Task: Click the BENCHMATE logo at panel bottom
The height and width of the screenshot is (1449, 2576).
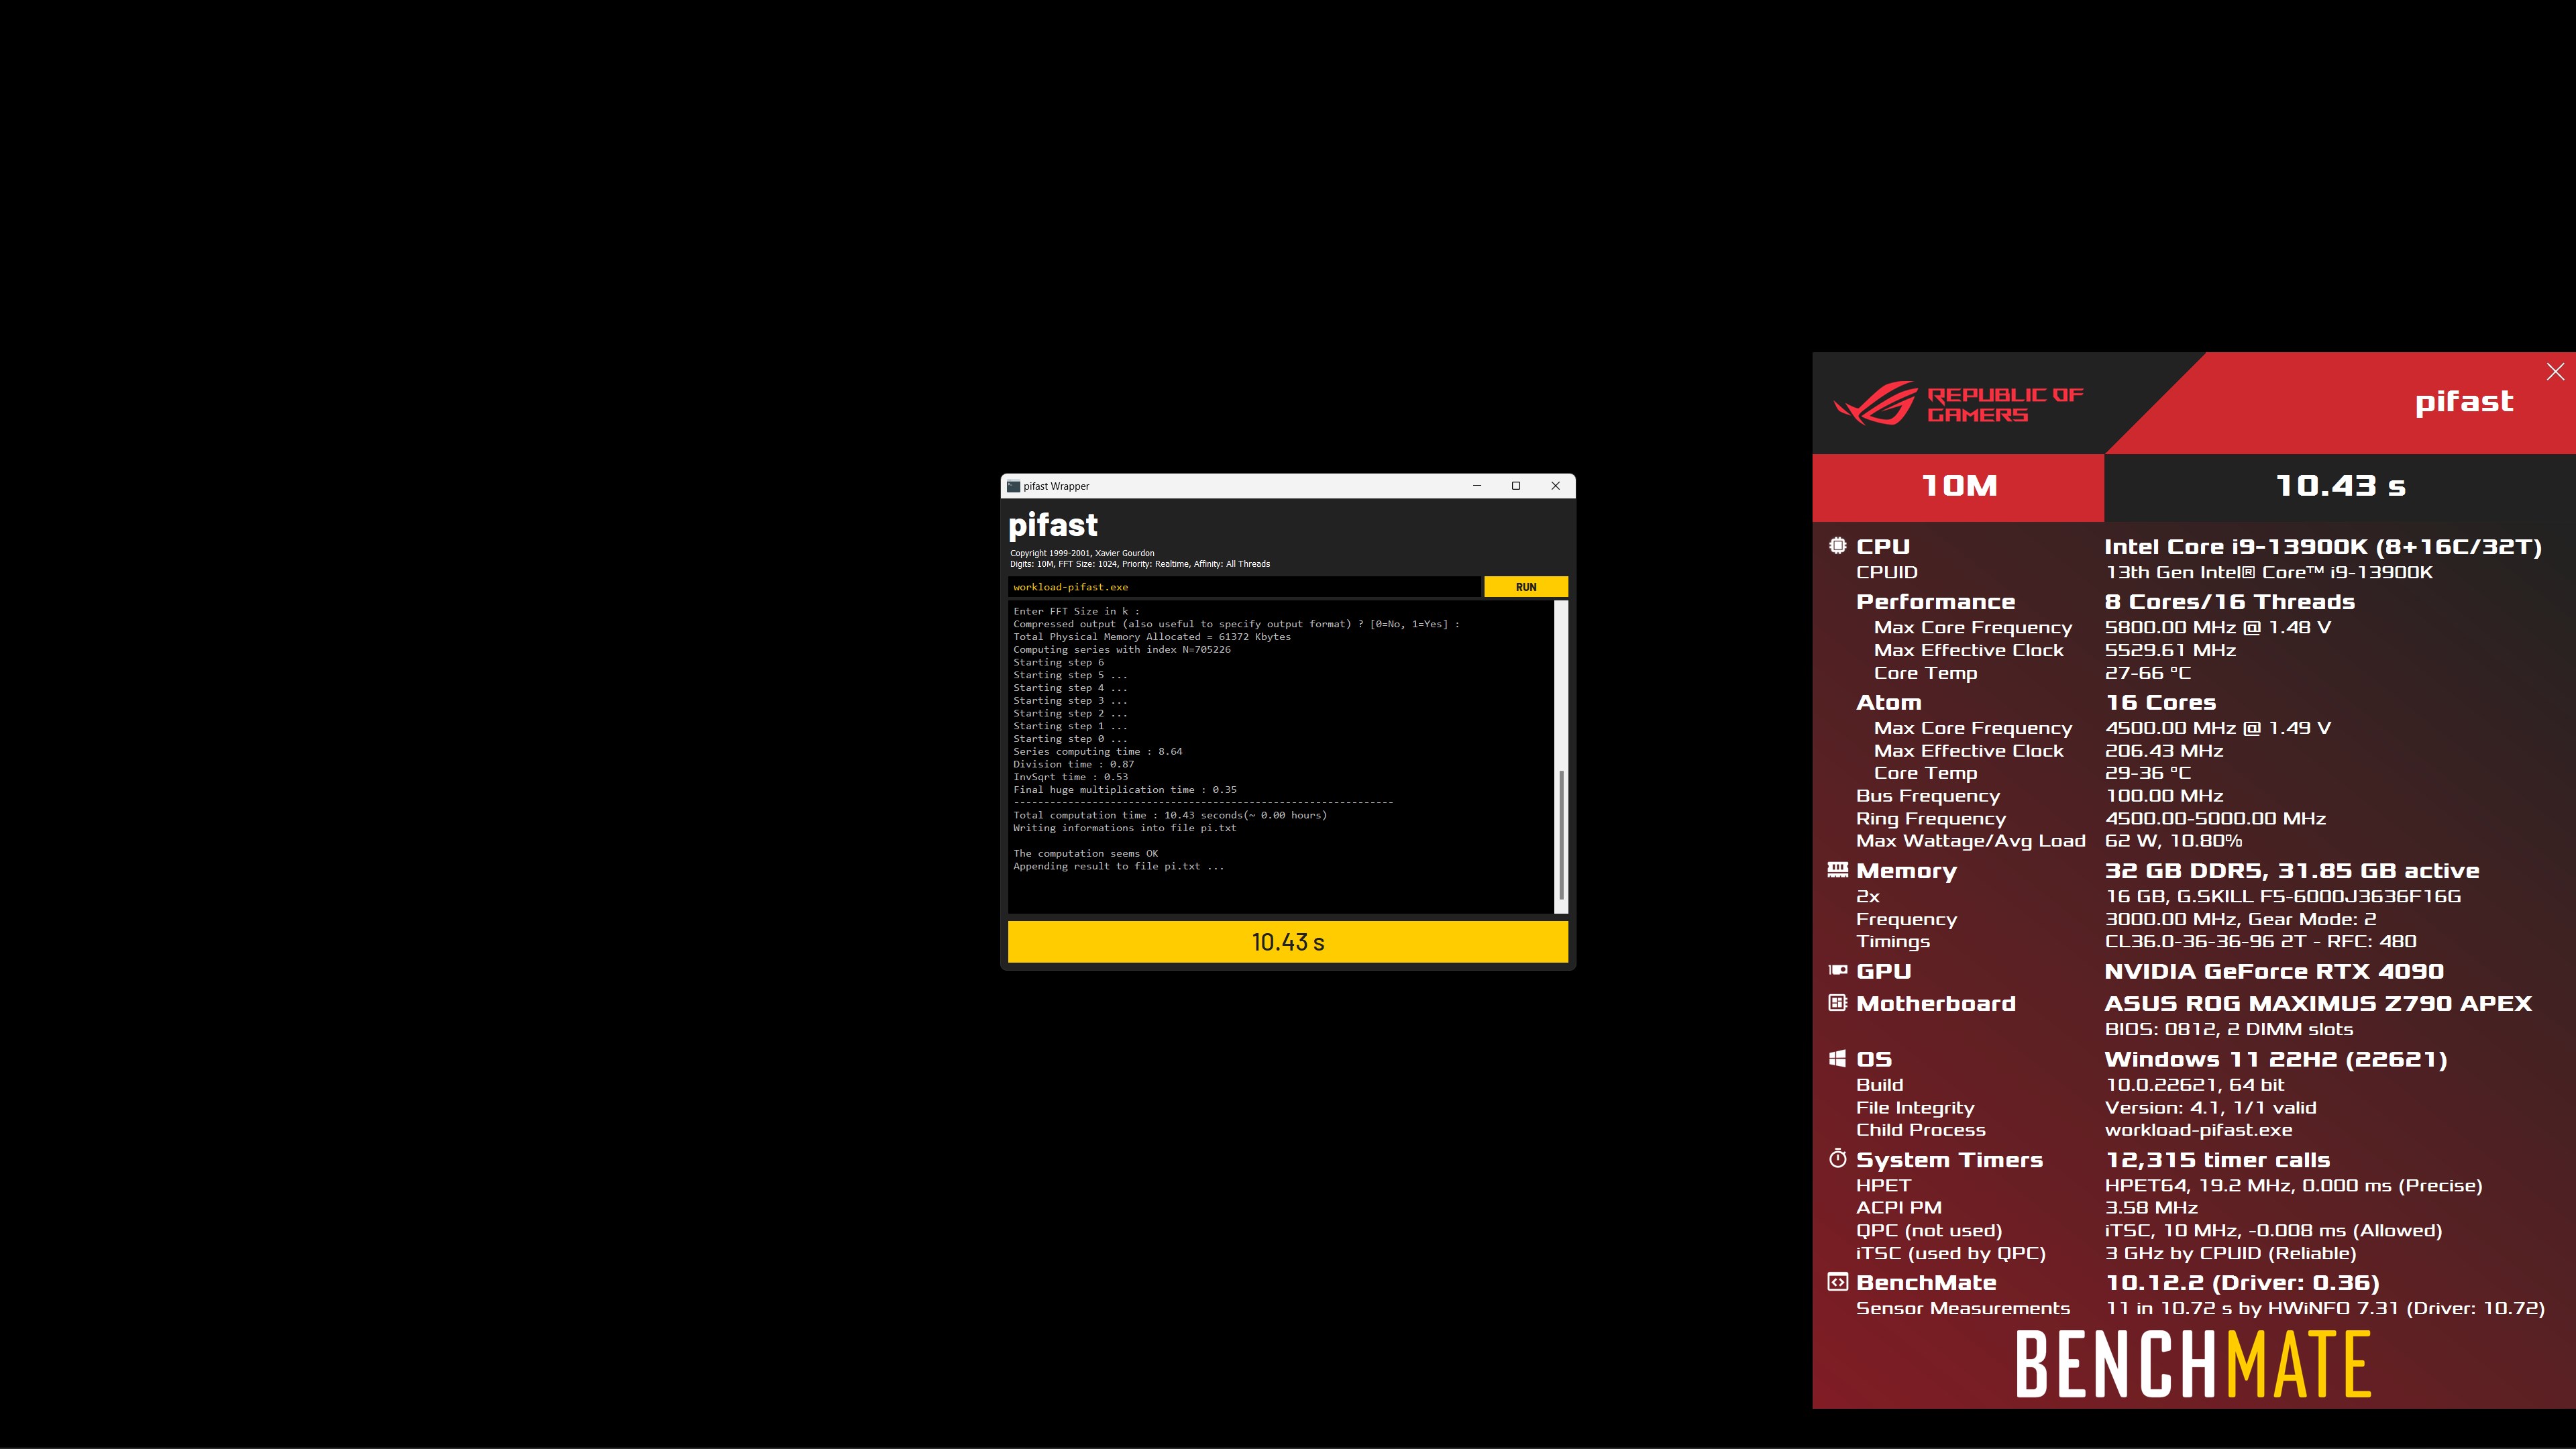Action: coord(2193,1364)
